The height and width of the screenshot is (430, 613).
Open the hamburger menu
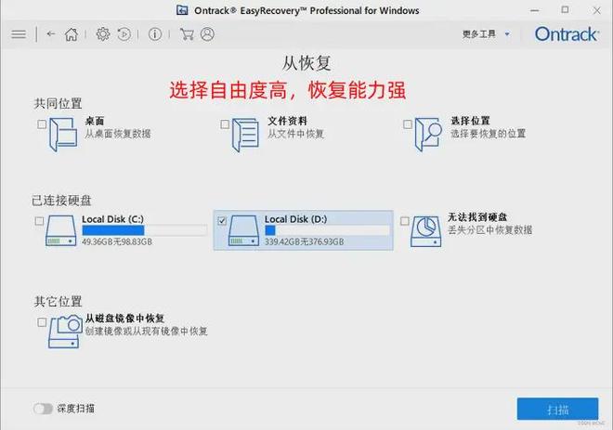[19, 34]
